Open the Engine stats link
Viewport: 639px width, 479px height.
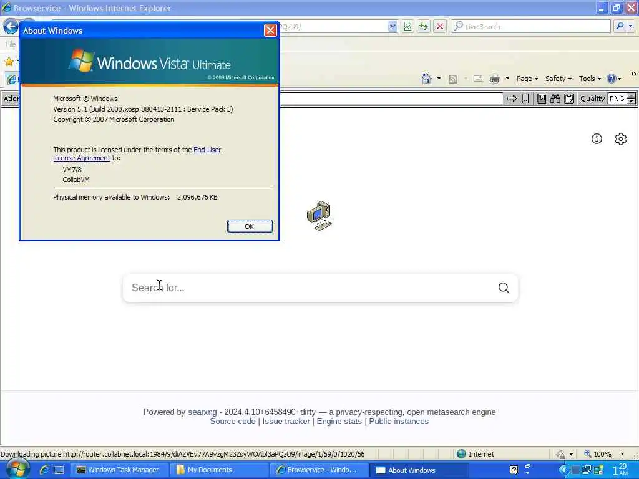coord(339,421)
